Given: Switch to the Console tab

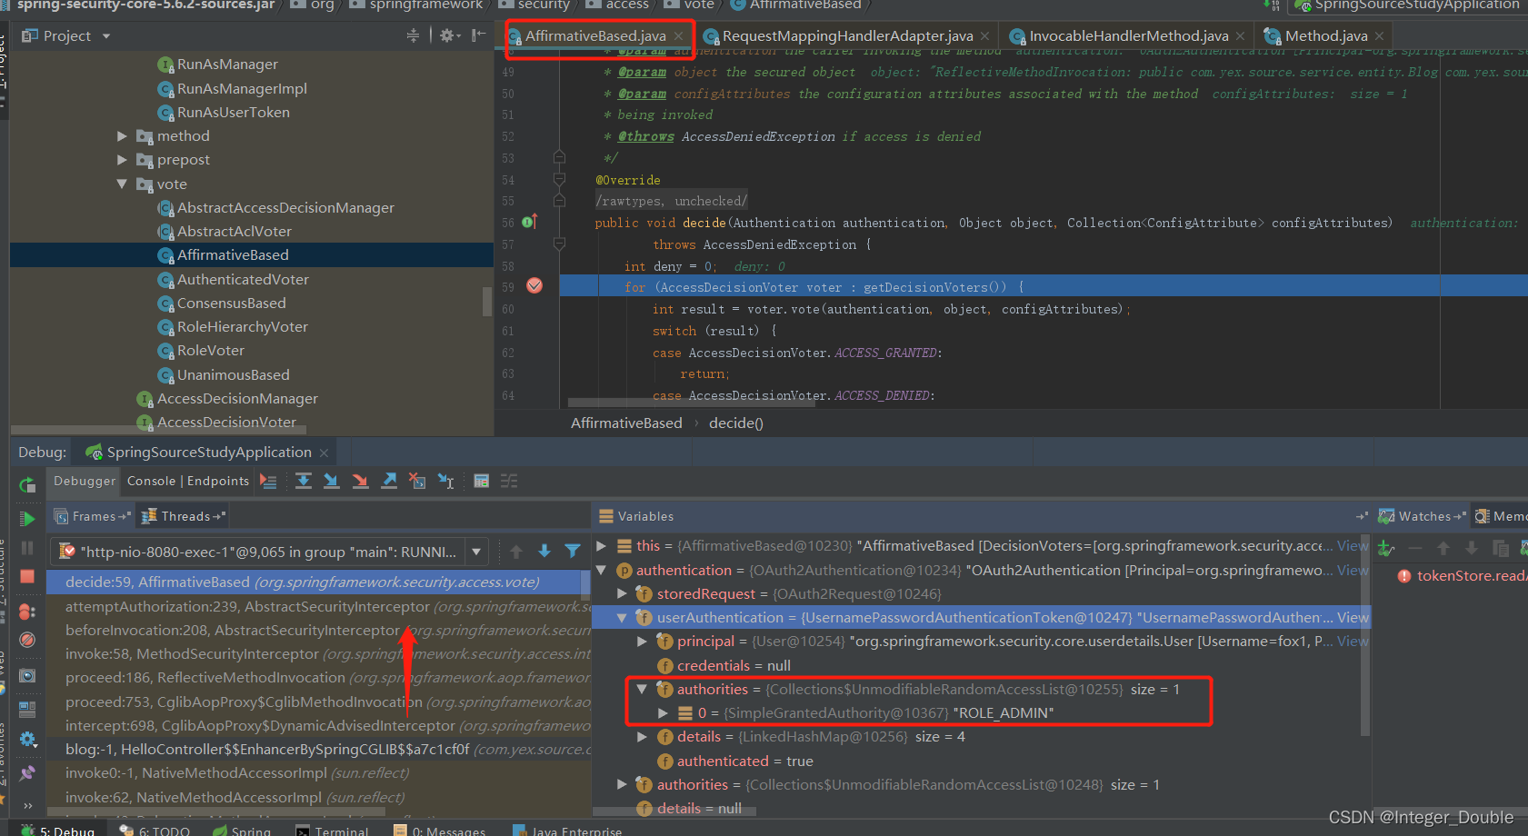Looking at the screenshot, I should coord(151,481).
